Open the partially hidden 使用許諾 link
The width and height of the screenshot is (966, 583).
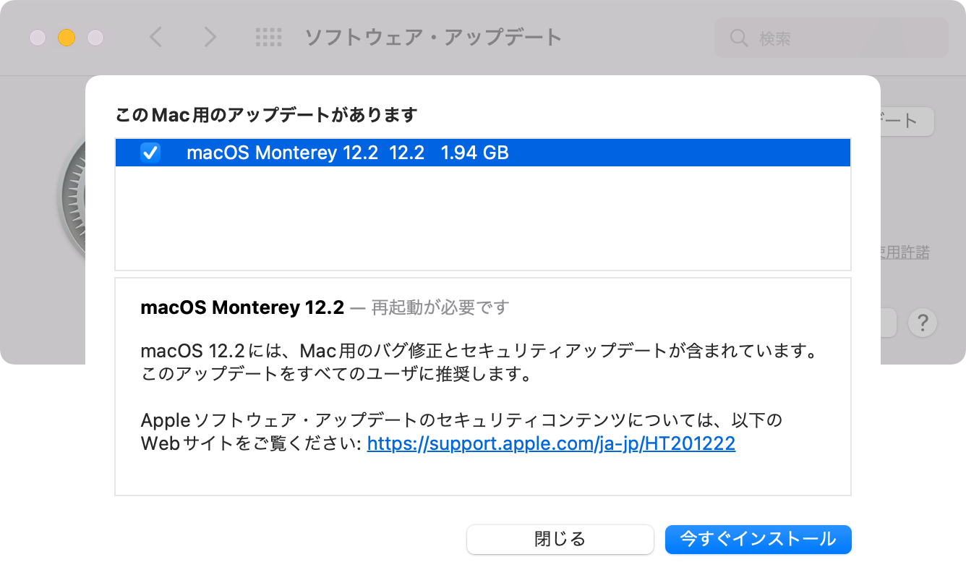point(905,252)
